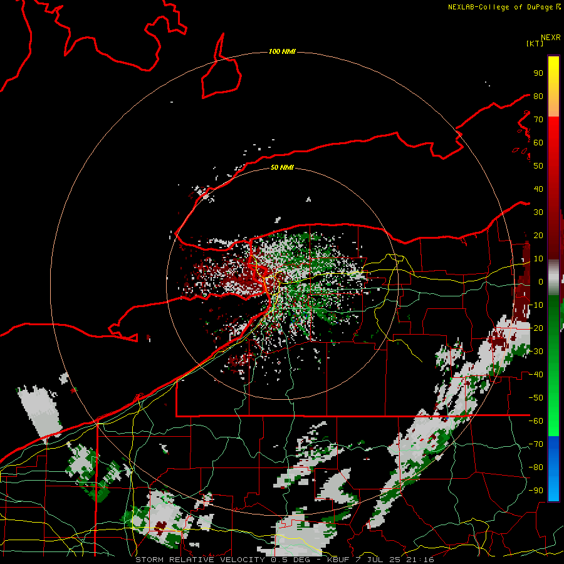Click the positive 80 scale tick label
The image size is (564, 564).
click(538, 97)
